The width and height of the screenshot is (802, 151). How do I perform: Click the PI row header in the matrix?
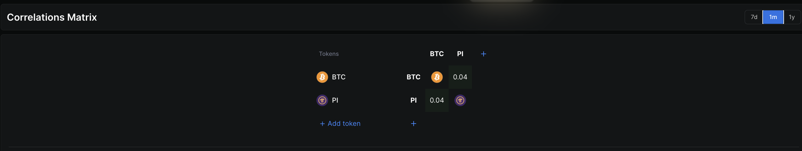(413, 100)
